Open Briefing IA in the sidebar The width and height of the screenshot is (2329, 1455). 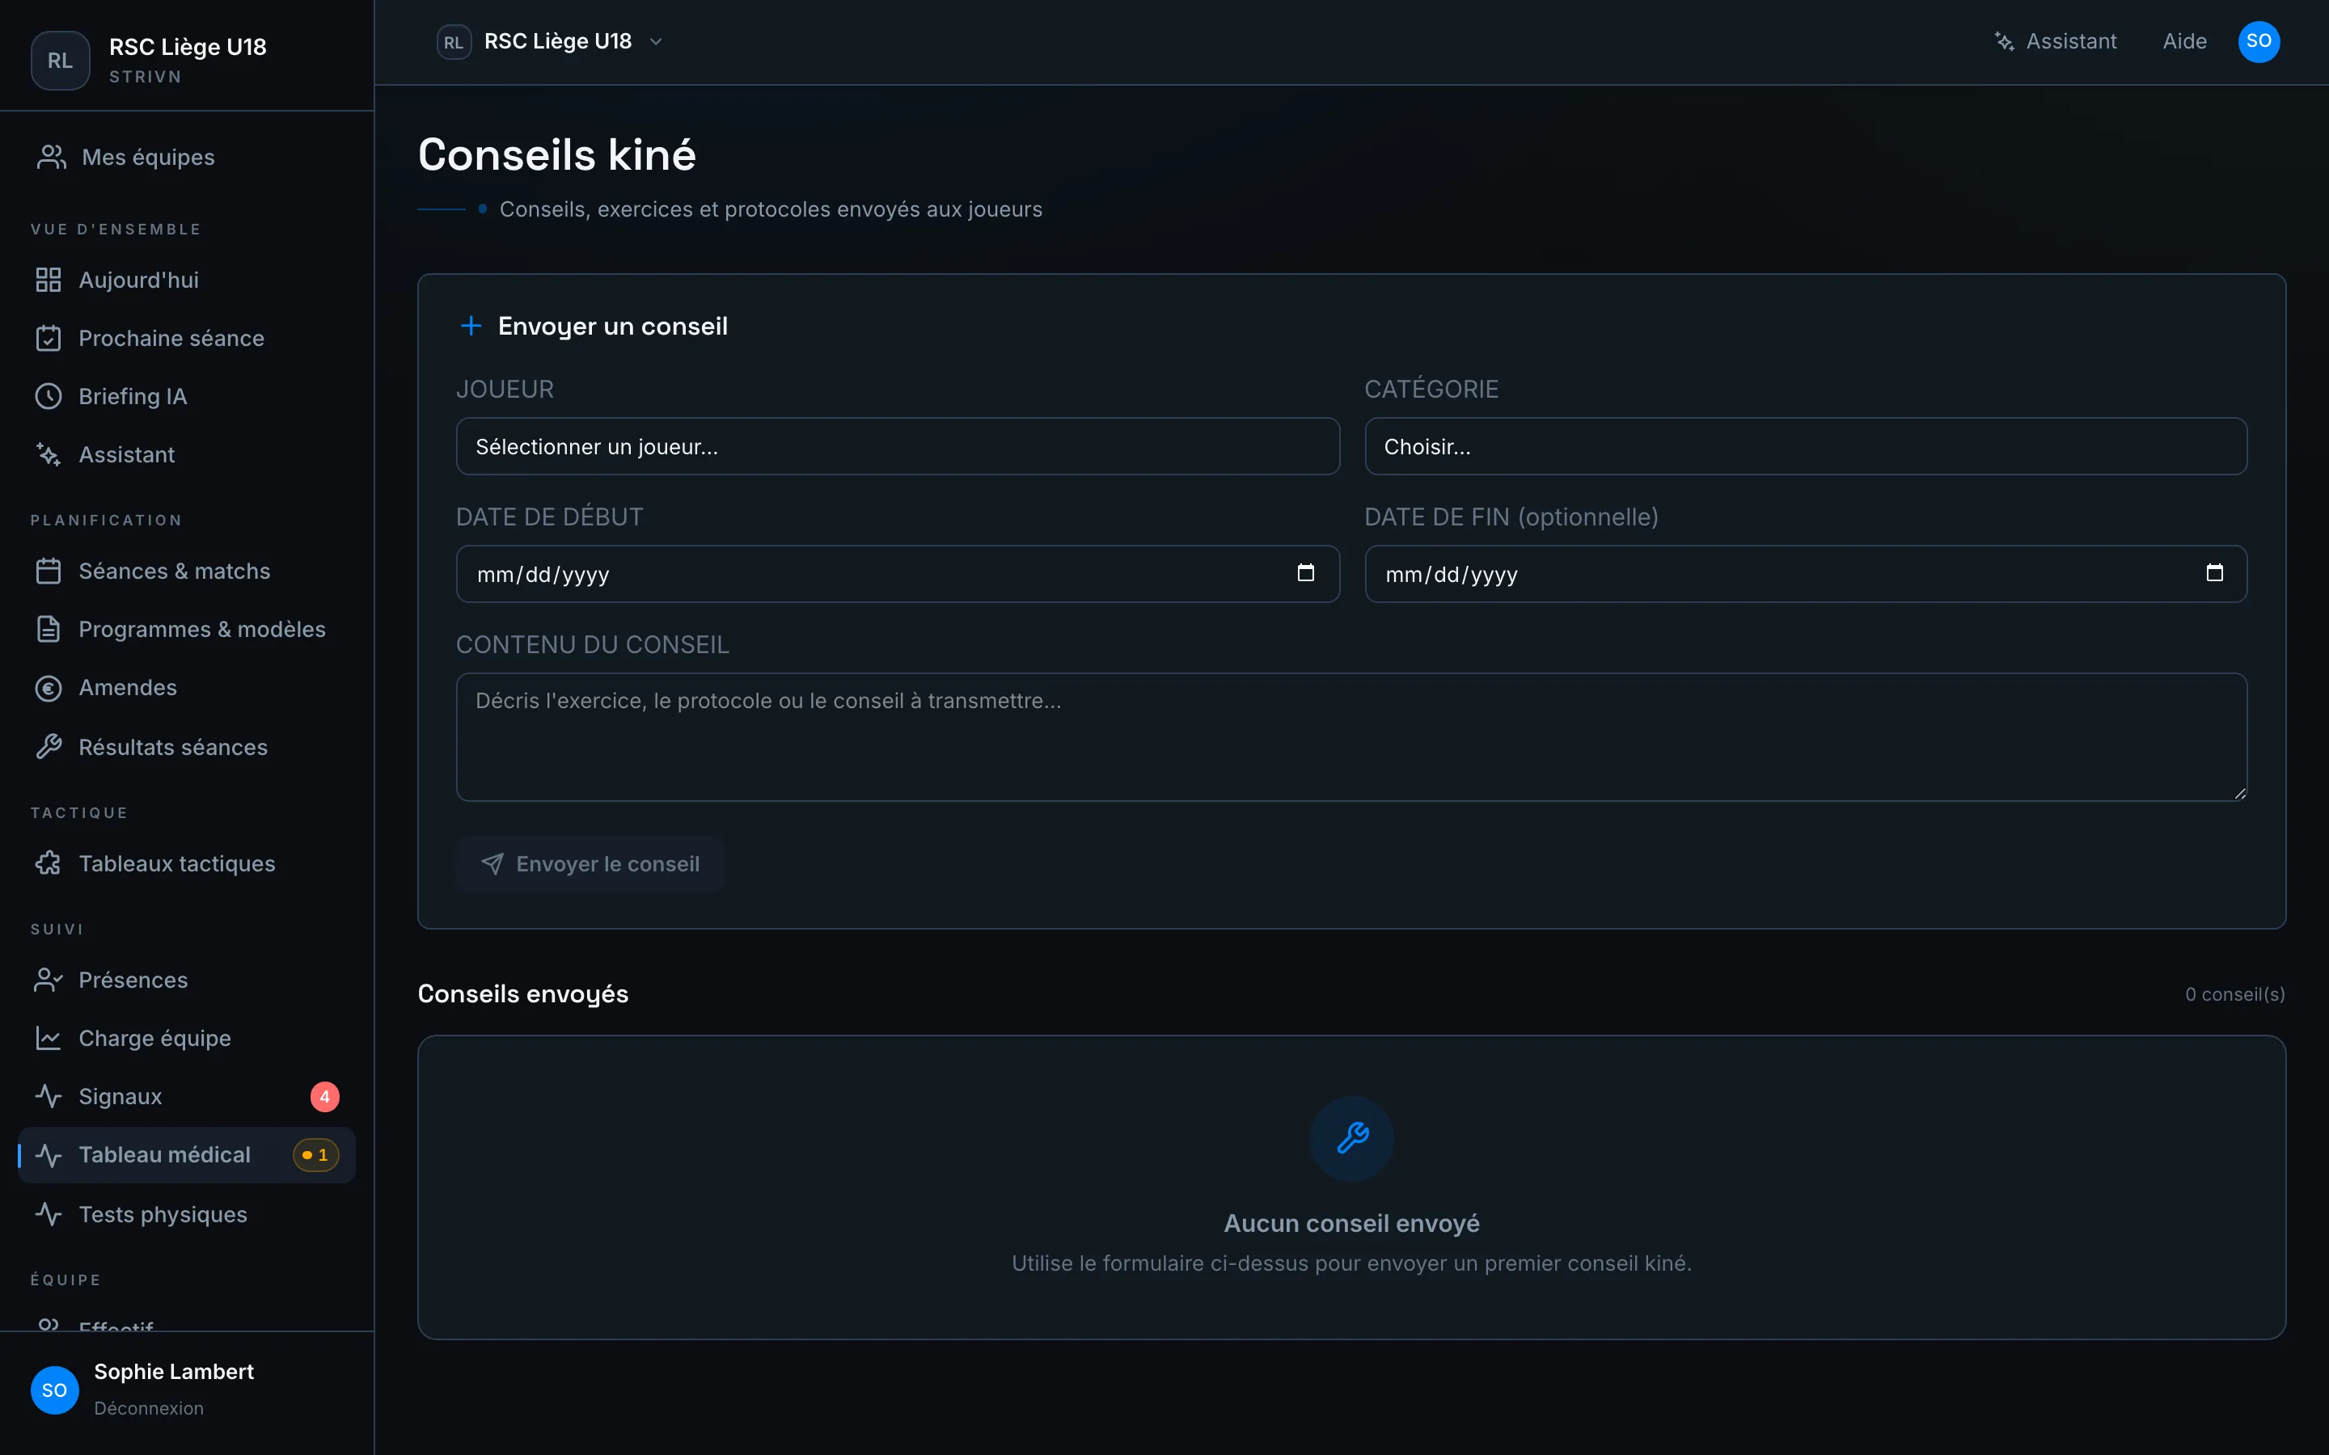click(187, 396)
